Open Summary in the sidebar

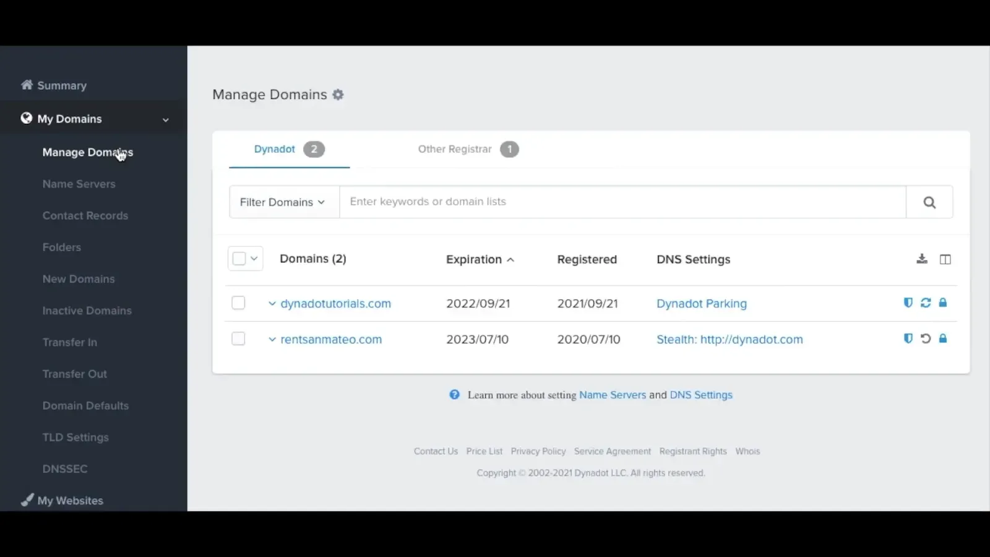[62, 85]
